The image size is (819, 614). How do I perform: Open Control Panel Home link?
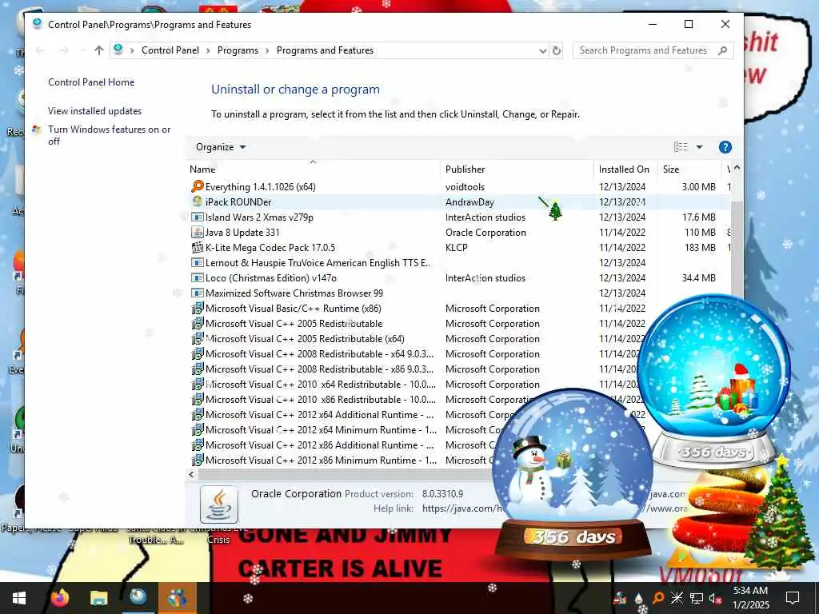click(x=91, y=82)
